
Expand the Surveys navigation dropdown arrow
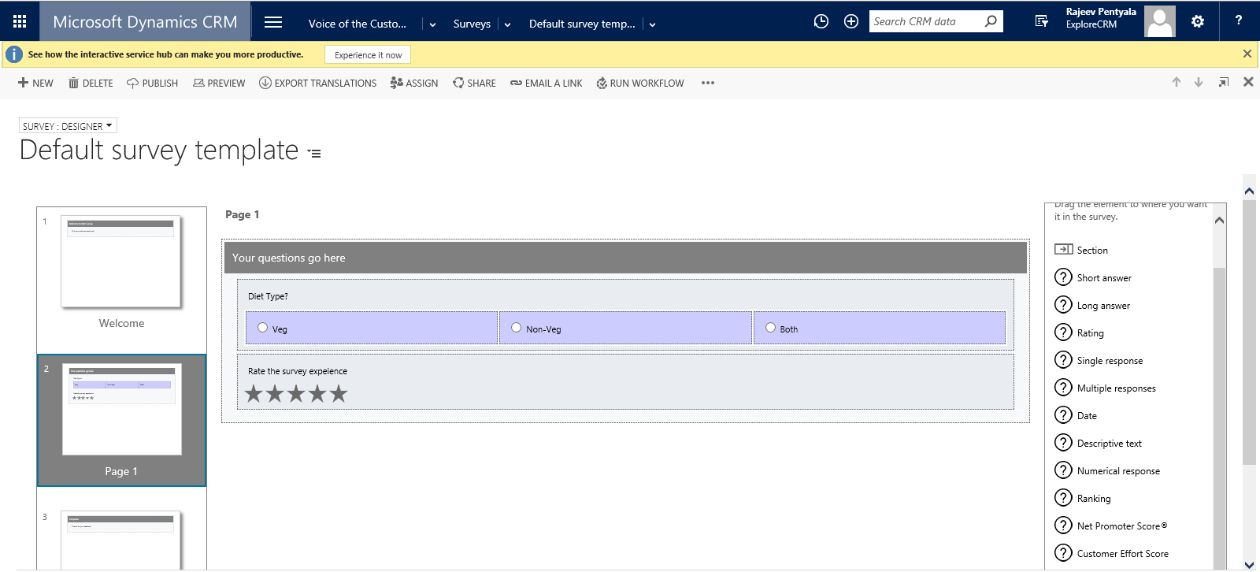[507, 24]
